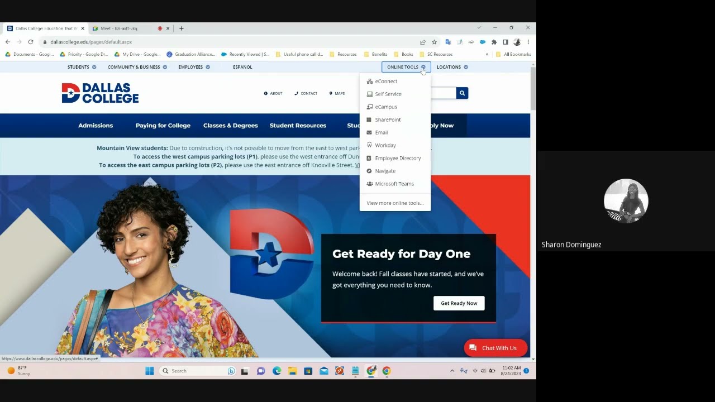Viewport: 715px width, 402px height.
Task: Open taskbar clock showing 11:02 AM
Action: 511,371
